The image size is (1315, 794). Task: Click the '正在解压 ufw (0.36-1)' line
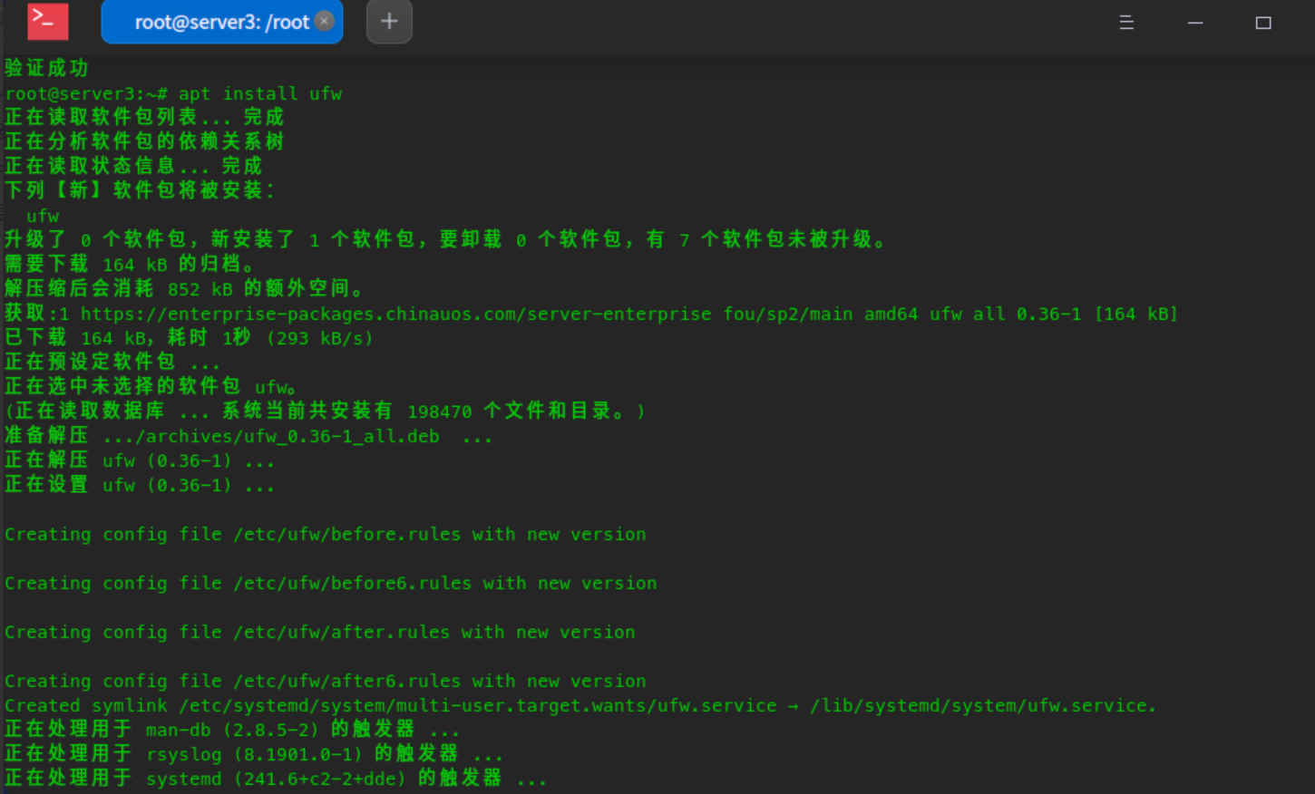point(139,460)
